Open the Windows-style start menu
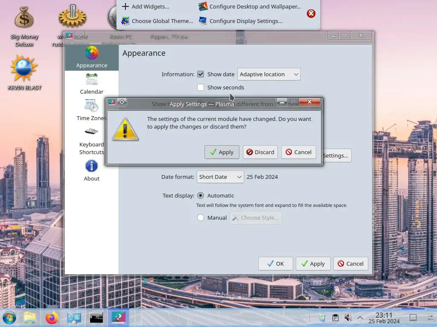Viewport: 437px width, 327px height. (x=9, y=318)
